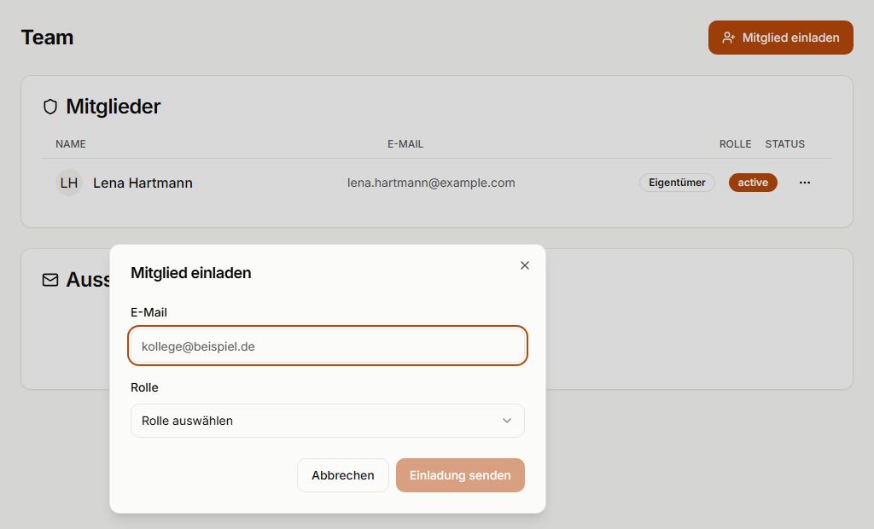Click the STATUS column header

click(x=785, y=144)
